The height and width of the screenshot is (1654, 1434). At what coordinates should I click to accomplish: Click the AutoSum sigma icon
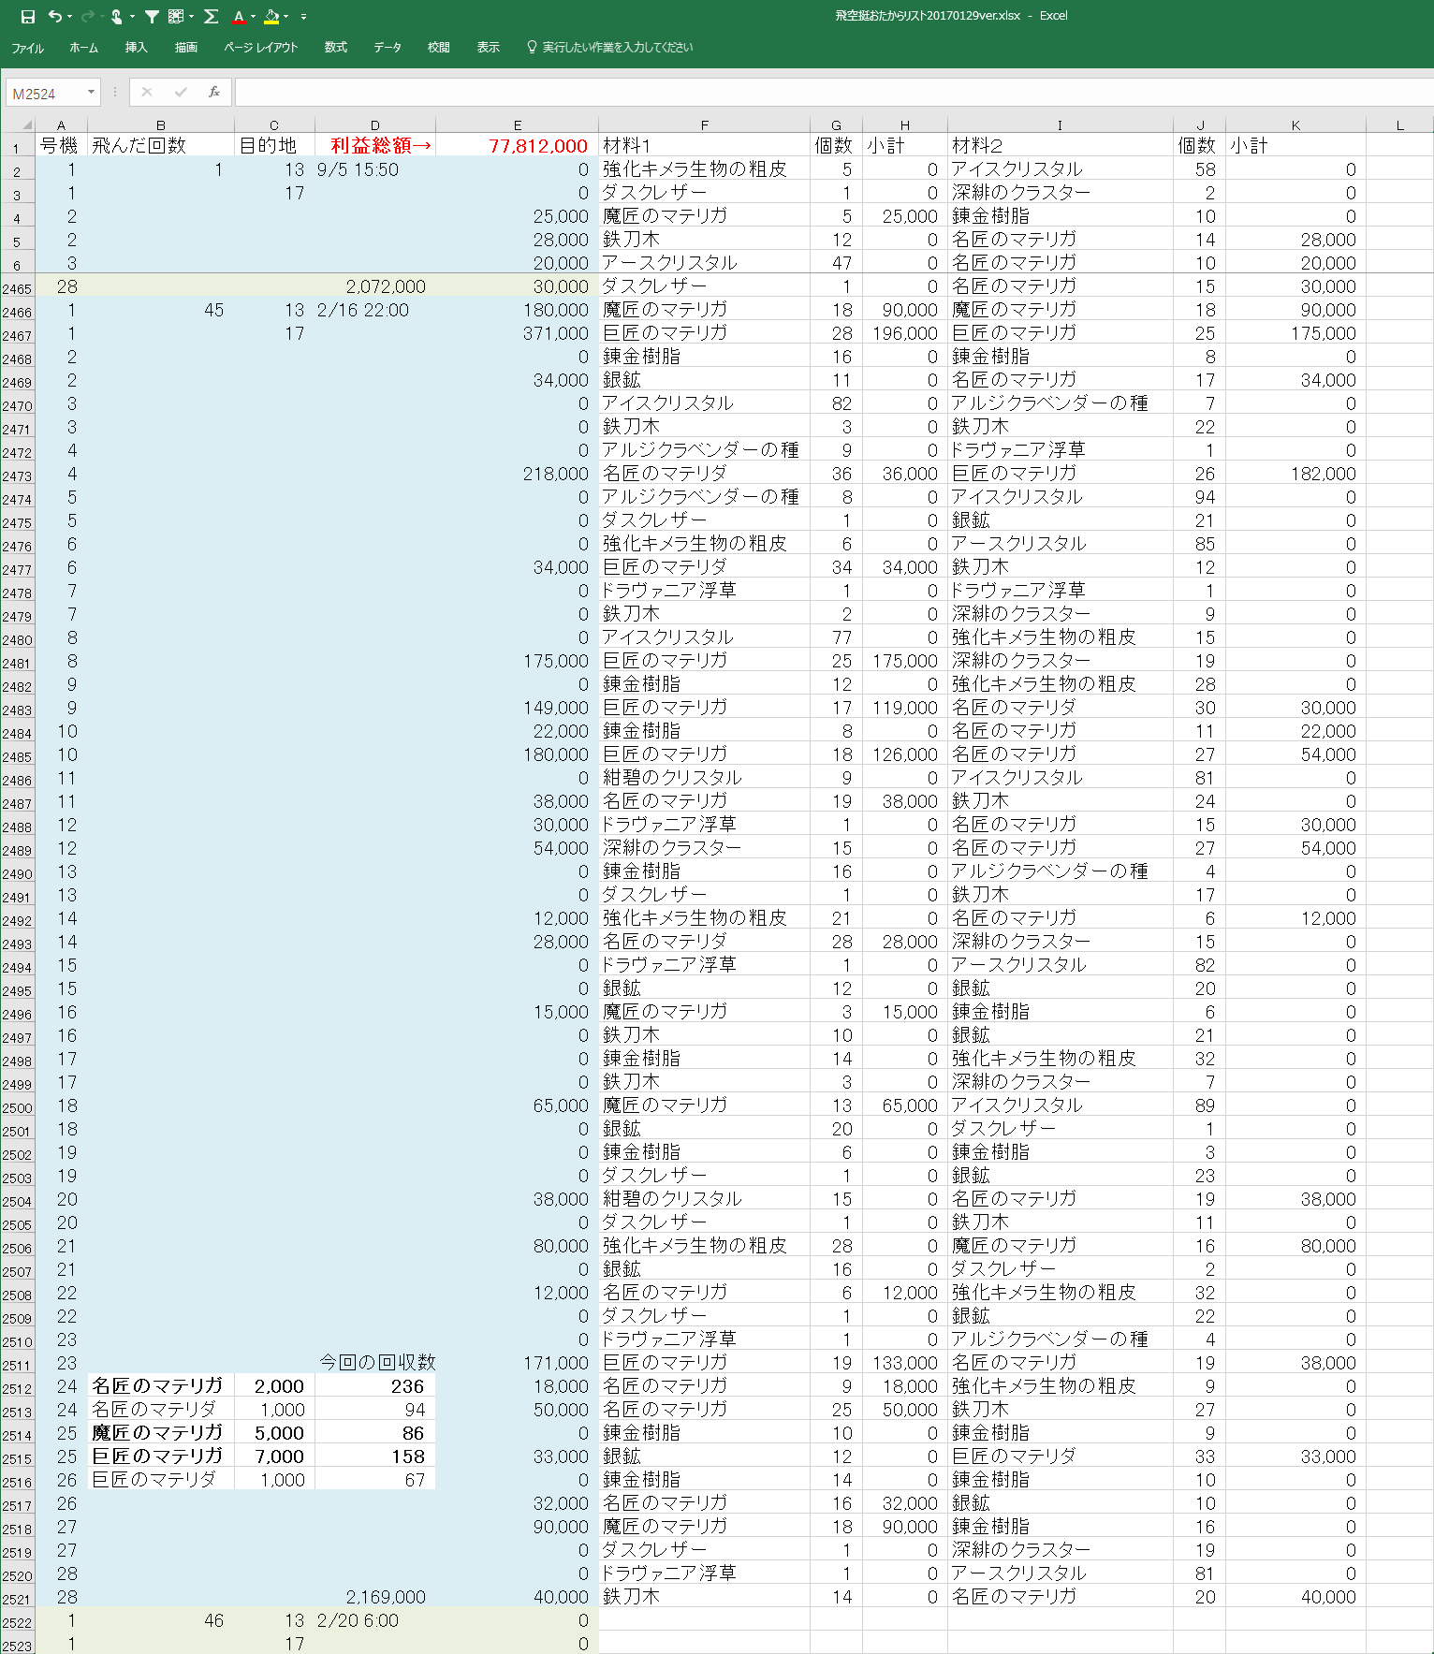click(211, 16)
